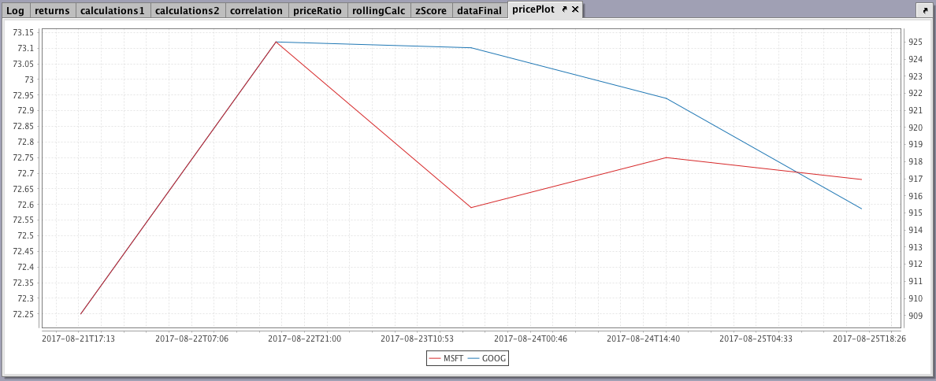Open the dataFinal tab
The width and height of the screenshot is (936, 381).
point(479,11)
